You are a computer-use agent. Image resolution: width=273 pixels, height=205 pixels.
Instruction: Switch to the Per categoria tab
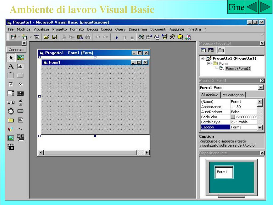tap(232, 95)
